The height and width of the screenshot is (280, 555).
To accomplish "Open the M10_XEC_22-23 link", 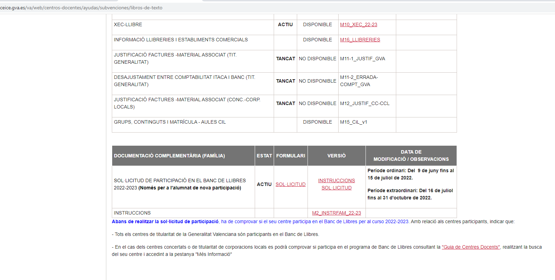I will 358,24.
